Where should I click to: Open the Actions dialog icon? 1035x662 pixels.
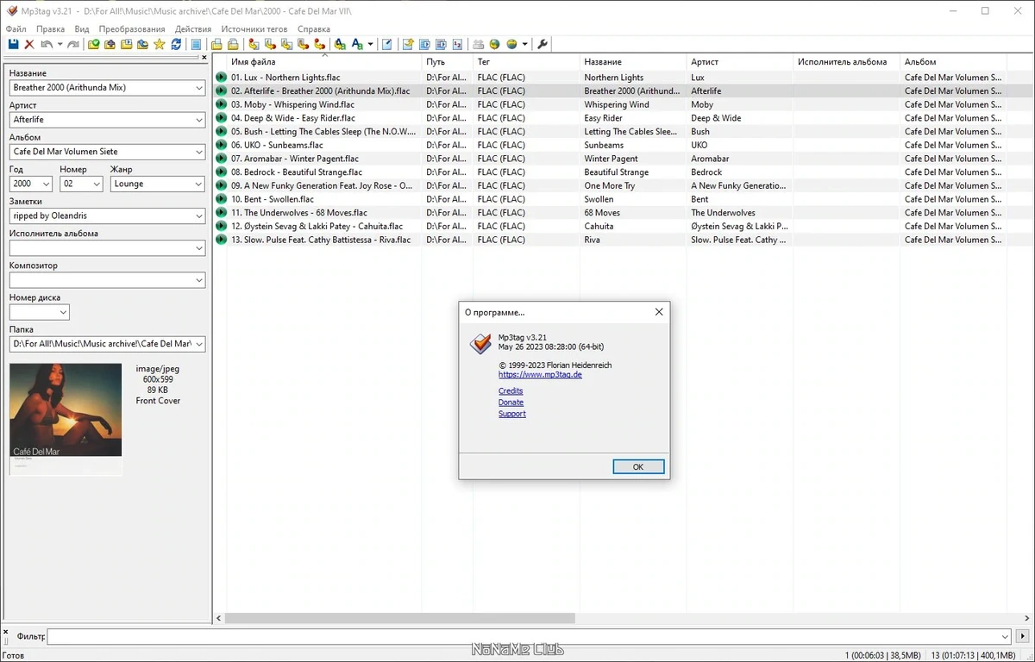[340, 44]
